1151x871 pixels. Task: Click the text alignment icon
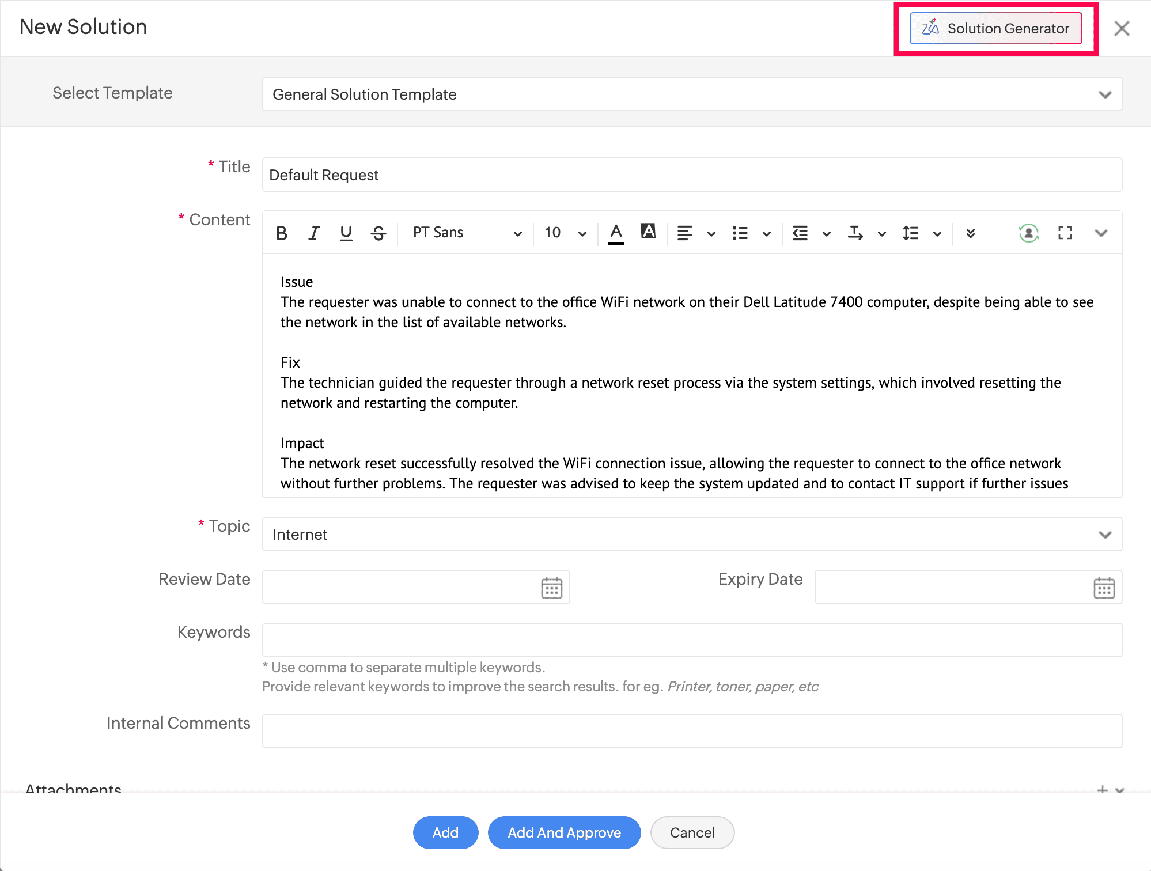[x=684, y=233]
